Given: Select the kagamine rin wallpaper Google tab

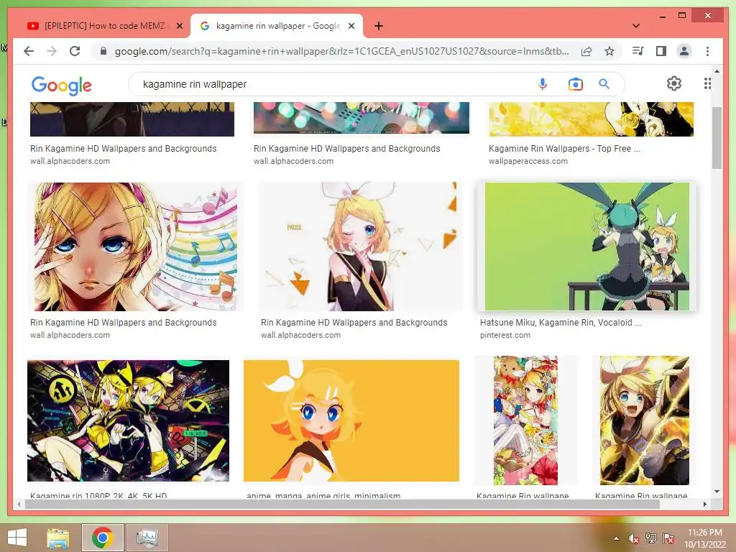Looking at the screenshot, I should 277,26.
